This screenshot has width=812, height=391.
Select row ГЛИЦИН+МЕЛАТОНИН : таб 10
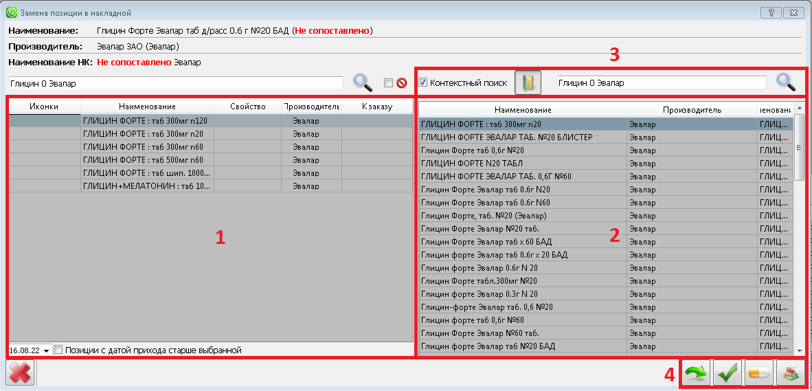click(210, 186)
